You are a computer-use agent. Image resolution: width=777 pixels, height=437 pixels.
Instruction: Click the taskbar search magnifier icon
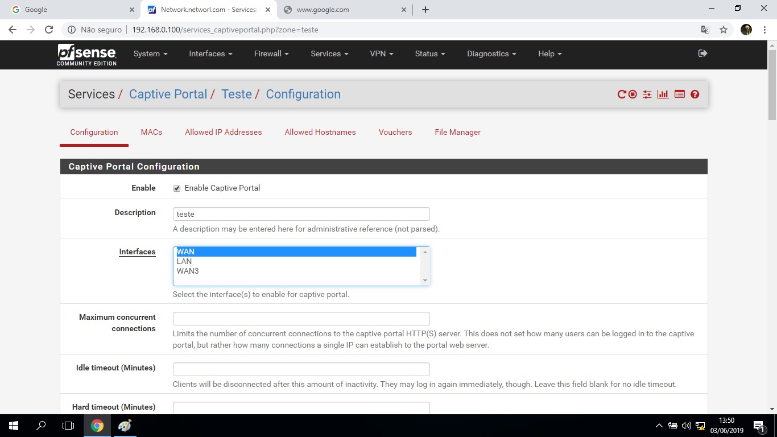41,426
